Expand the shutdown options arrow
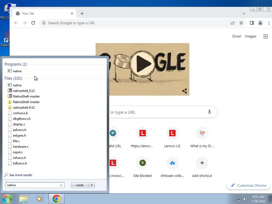Viewport: 272px width, 204px height. [92, 185]
